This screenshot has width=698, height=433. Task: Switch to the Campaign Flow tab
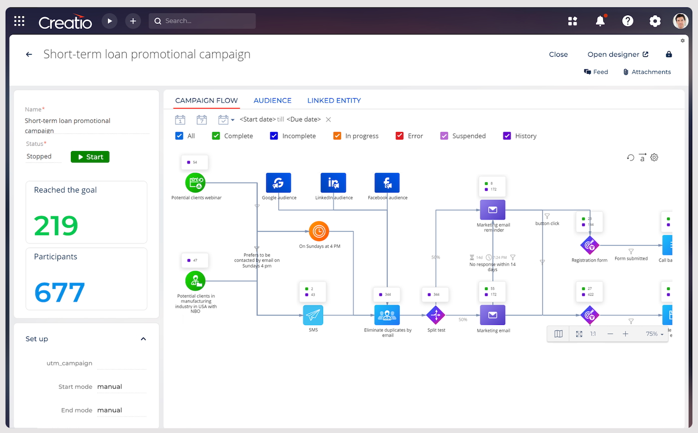click(206, 101)
